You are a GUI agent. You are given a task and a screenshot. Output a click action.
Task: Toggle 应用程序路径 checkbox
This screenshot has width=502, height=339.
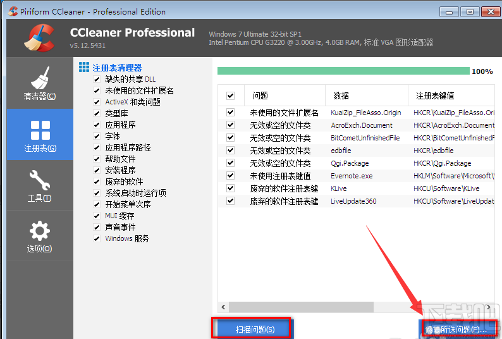[x=97, y=147]
